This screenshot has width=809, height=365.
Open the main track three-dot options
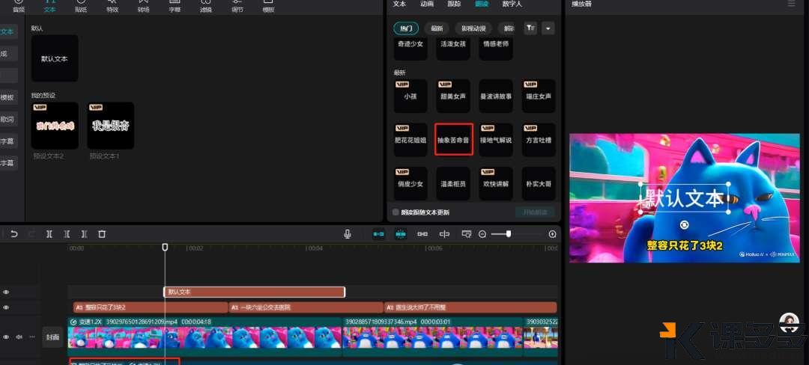click(x=32, y=337)
